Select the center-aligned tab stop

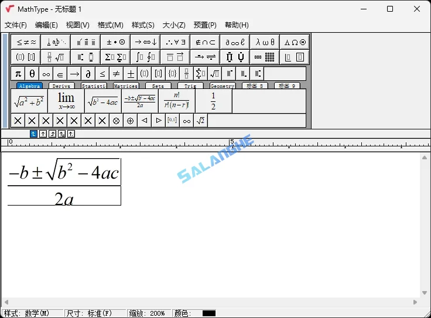click(43, 134)
